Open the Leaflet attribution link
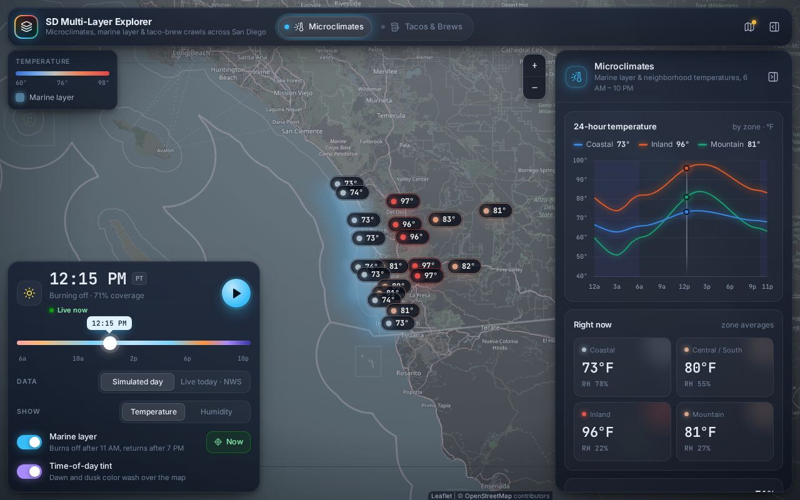 click(x=441, y=496)
